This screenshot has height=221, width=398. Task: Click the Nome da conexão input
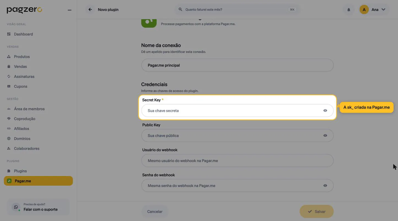(x=237, y=65)
